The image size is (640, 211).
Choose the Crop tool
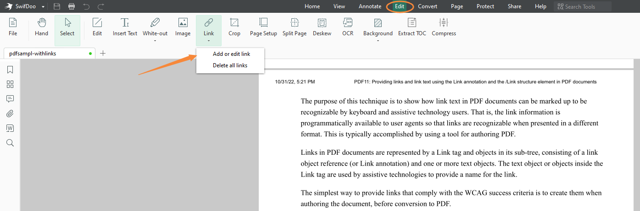click(234, 27)
